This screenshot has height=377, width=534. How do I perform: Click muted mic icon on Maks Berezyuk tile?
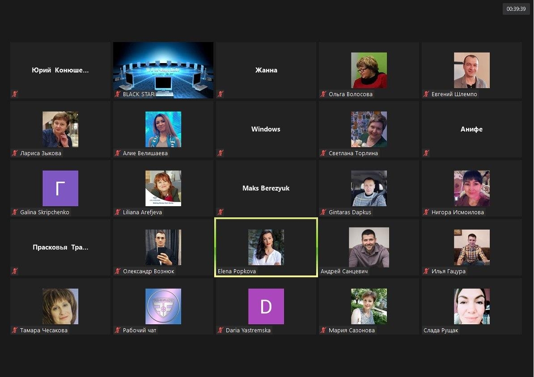tap(220, 212)
